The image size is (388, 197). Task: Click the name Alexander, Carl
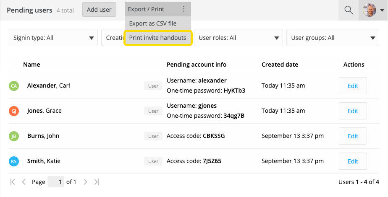pyautogui.click(x=49, y=86)
